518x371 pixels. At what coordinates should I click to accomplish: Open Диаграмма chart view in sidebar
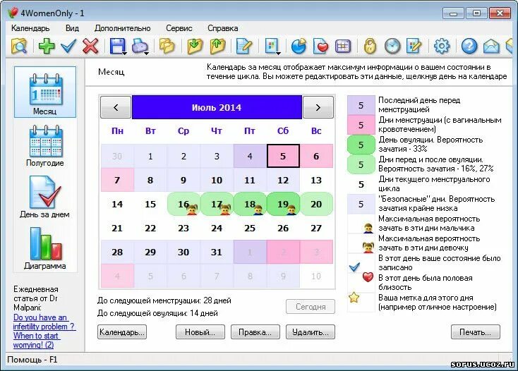pyautogui.click(x=45, y=248)
